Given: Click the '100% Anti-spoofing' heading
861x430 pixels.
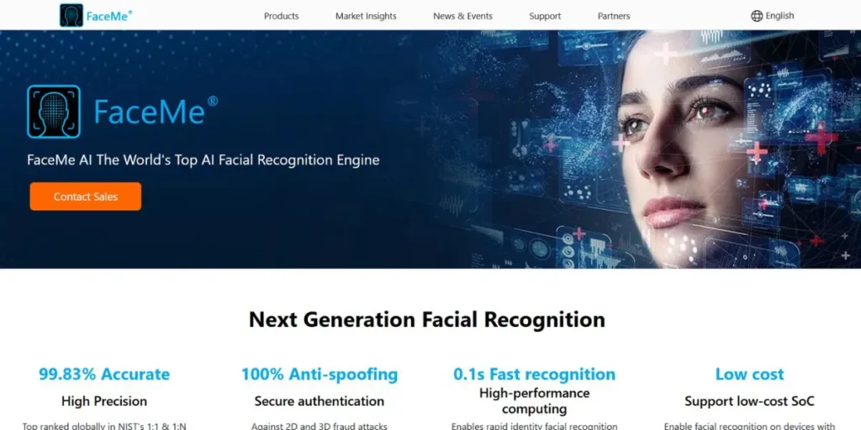Looking at the screenshot, I should pyautogui.click(x=320, y=374).
